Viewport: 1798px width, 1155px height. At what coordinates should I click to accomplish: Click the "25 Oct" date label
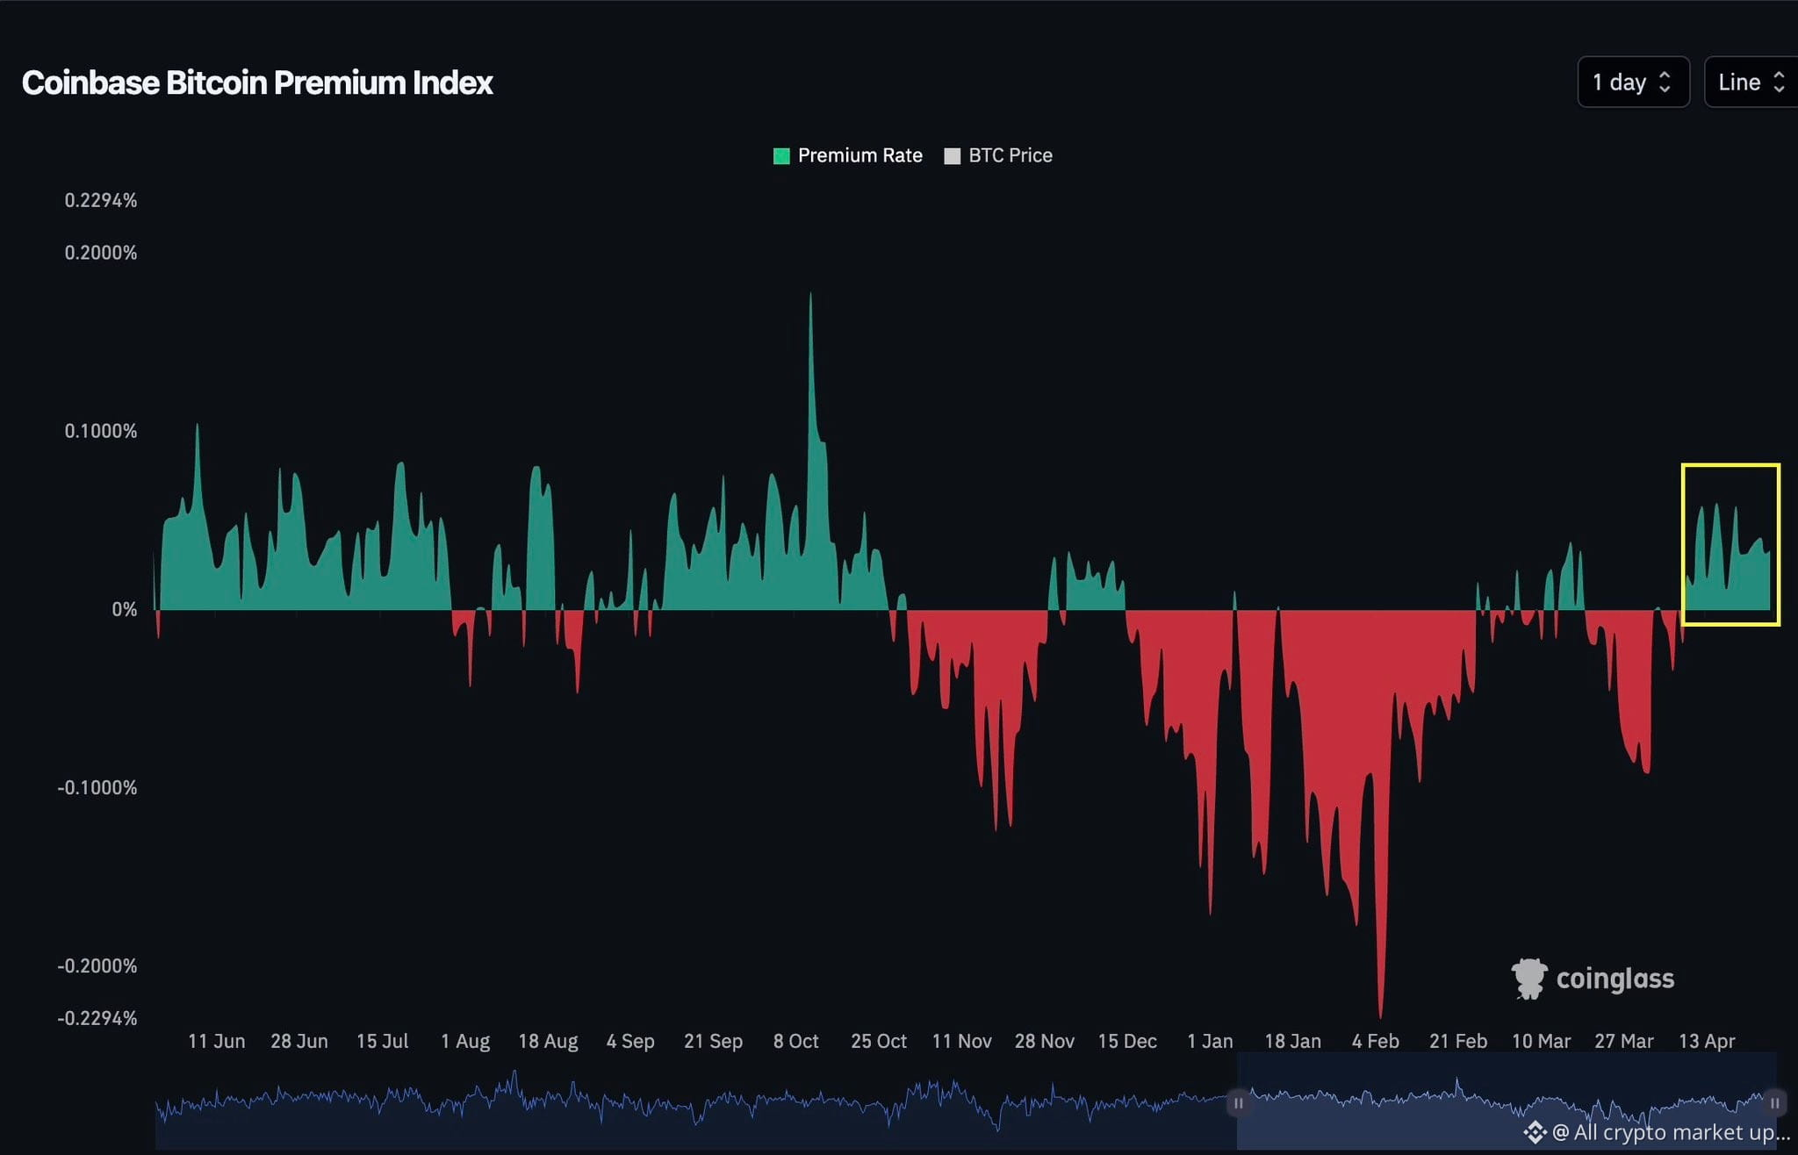pyautogui.click(x=879, y=1041)
